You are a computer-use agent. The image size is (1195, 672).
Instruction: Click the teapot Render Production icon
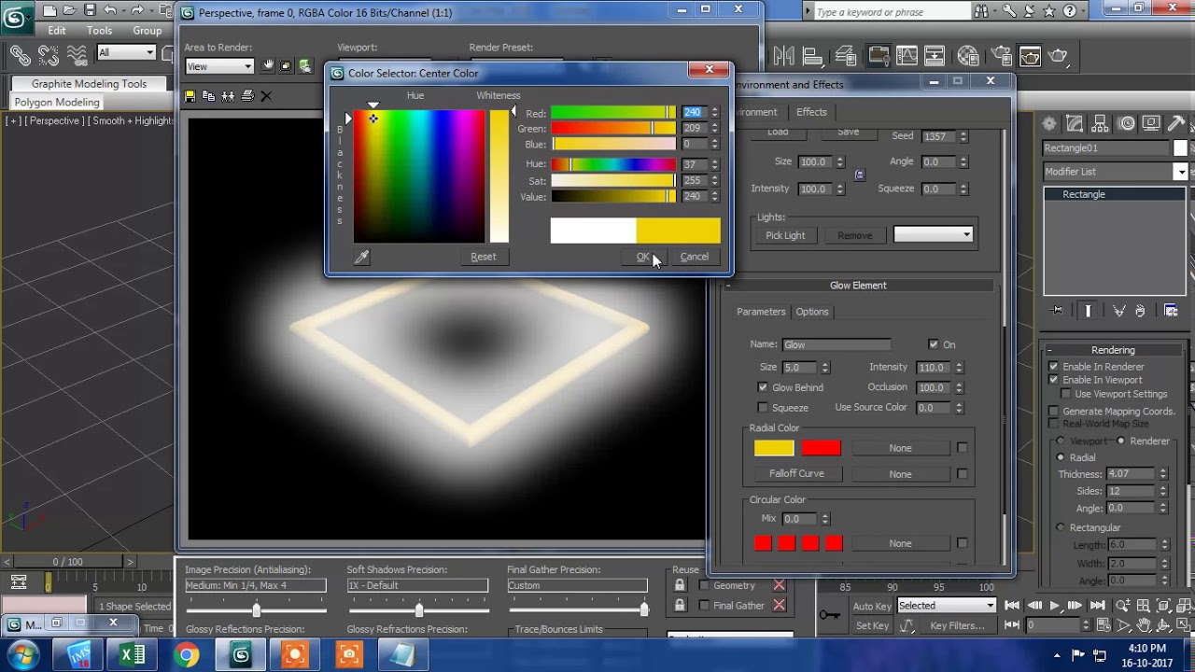(1058, 57)
